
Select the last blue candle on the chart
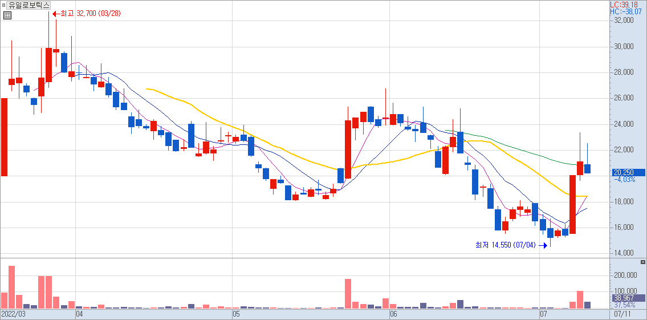tap(587, 168)
